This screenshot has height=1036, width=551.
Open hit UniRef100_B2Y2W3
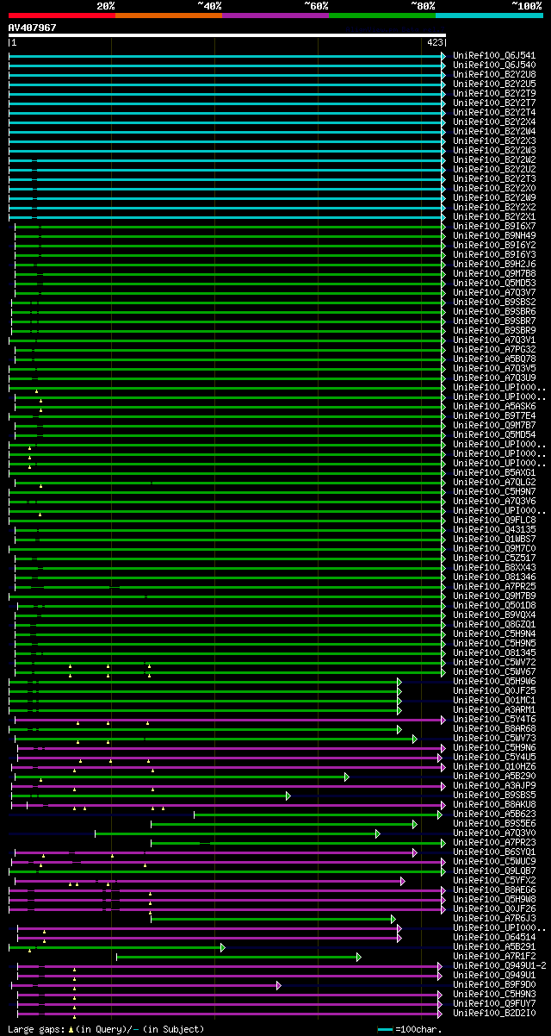click(495, 150)
